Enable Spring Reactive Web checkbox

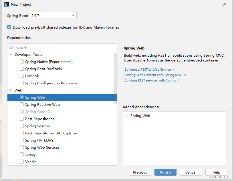[x=22, y=104]
